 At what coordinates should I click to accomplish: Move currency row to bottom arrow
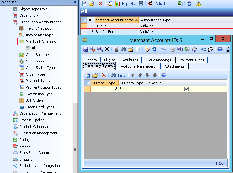point(155,75)
